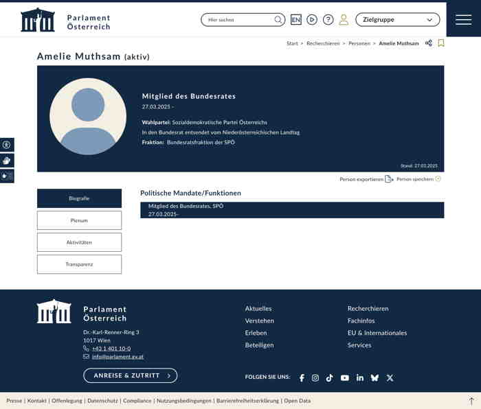Open the Verstehen footer link
481x409 pixels.
[260, 320]
